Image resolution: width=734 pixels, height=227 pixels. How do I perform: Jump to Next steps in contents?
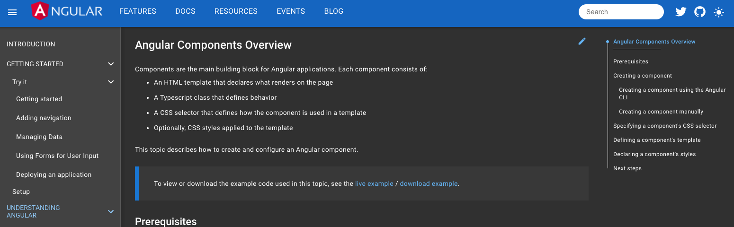[627, 168]
